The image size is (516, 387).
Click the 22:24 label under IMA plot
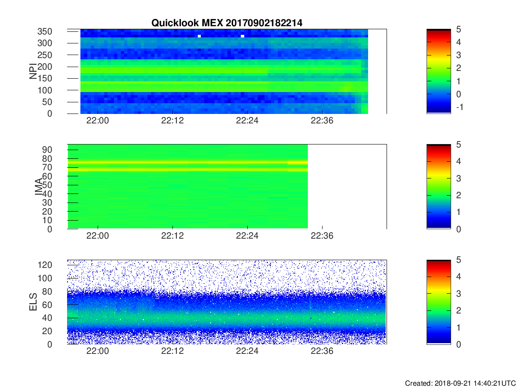(247, 236)
